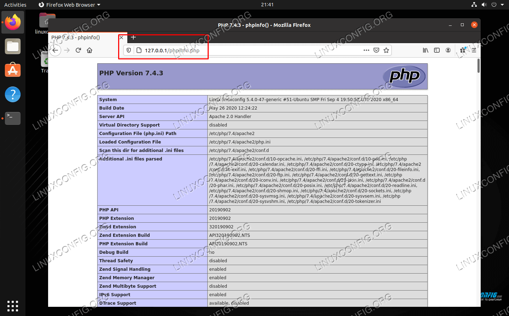Screen dimensions: 509x316
Task: Click '/etc/php/7.4/apache2/php.ini' value
Action: tap(240, 142)
